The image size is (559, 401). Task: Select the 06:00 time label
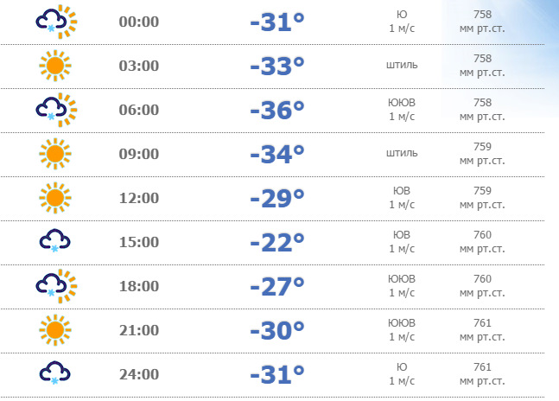click(139, 110)
